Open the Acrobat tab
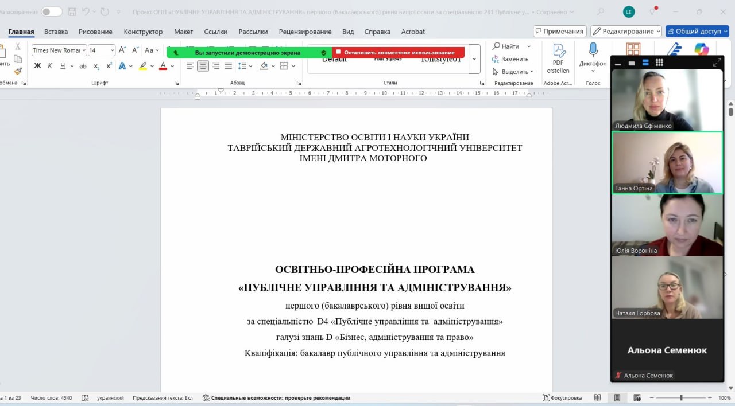 point(413,32)
